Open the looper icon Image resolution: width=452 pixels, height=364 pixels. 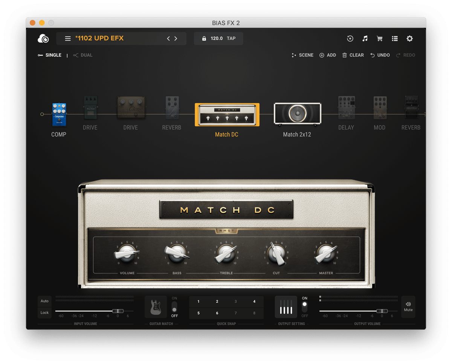350,38
